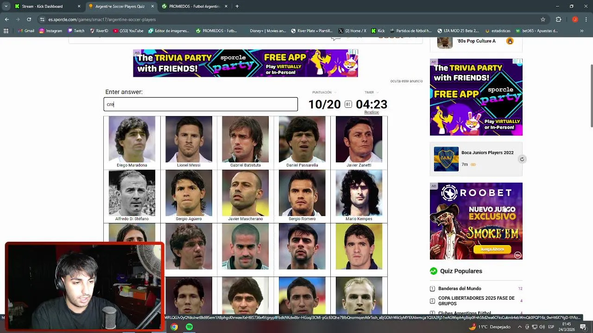593x333 pixels.
Task: Click the page vertical scrollbar
Action: click(591, 96)
